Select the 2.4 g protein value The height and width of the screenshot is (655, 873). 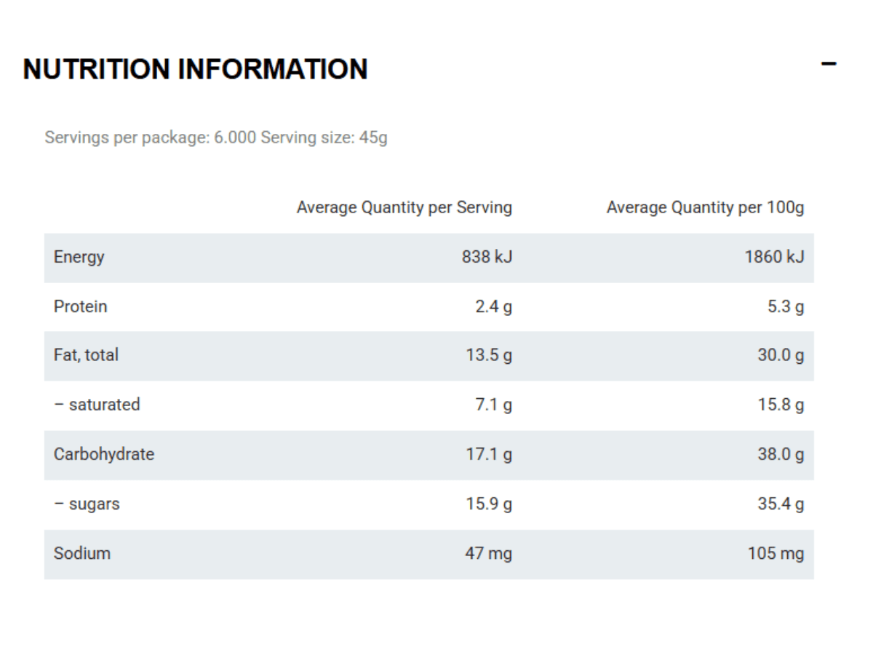[493, 306]
